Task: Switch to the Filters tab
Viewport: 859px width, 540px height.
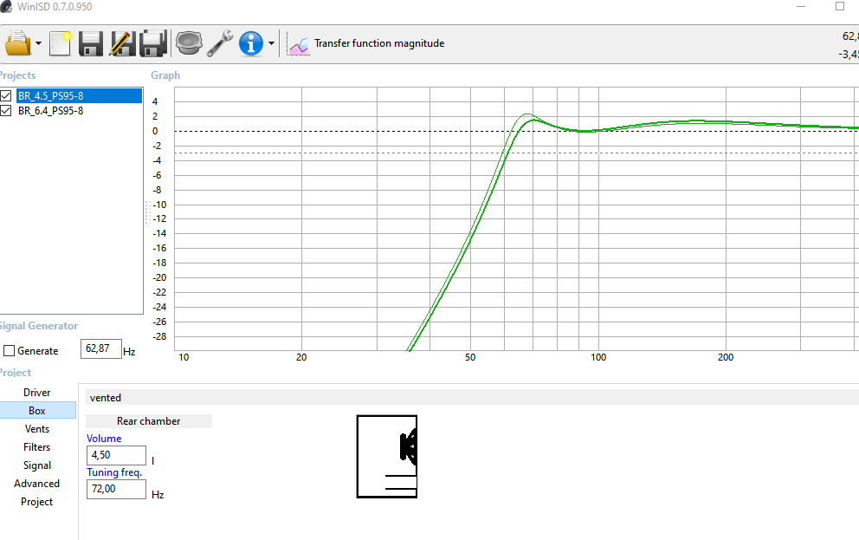Action: point(37,446)
